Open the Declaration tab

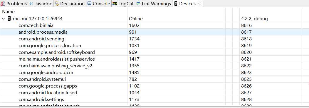click(x=70, y=4)
